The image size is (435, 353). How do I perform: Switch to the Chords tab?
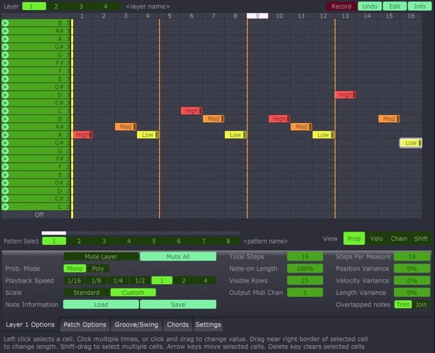pos(177,325)
